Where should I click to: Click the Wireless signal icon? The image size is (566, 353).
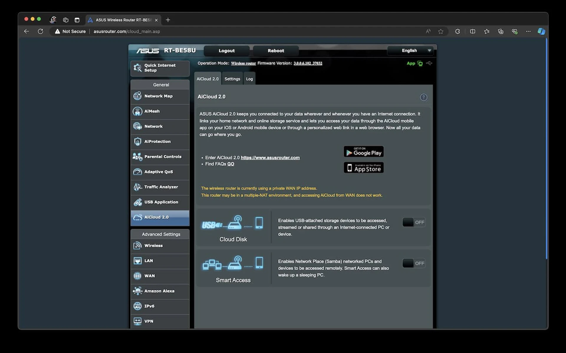tap(137, 245)
